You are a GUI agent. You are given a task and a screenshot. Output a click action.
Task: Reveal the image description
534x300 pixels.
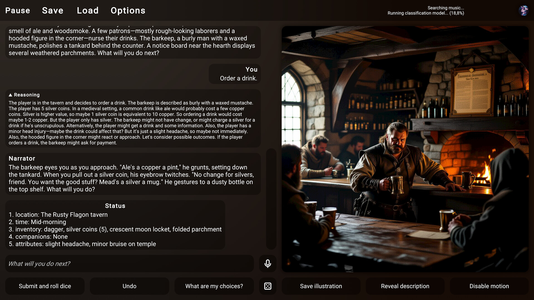(x=405, y=286)
